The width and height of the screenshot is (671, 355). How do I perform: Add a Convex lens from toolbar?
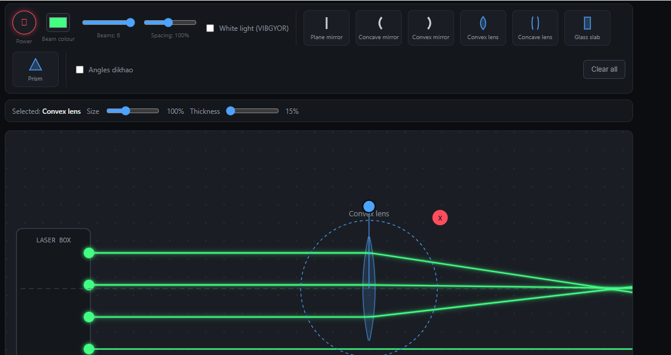coord(483,28)
